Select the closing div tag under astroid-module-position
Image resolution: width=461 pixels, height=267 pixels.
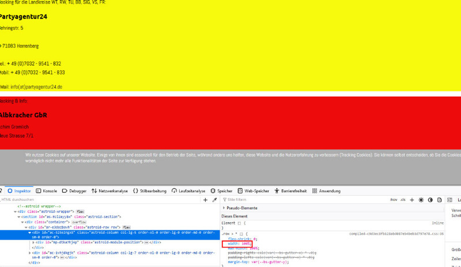click(x=37, y=247)
